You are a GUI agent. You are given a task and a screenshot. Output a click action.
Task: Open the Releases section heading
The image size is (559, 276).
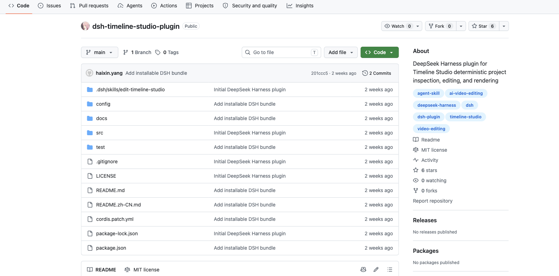[425, 220]
